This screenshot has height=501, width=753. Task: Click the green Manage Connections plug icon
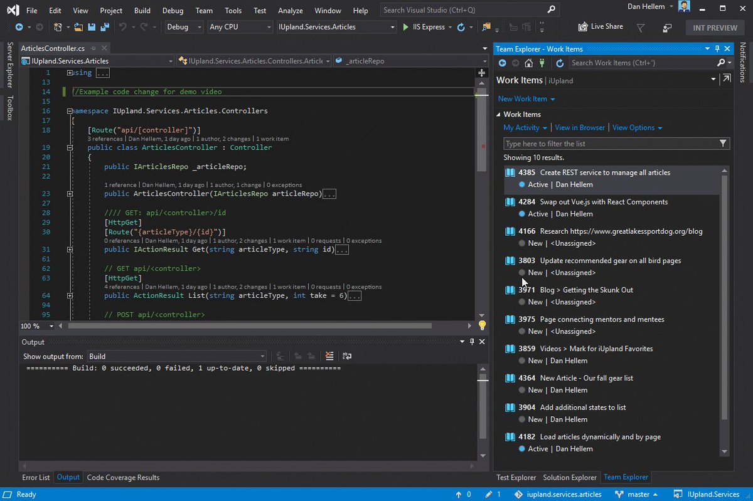[x=543, y=63]
